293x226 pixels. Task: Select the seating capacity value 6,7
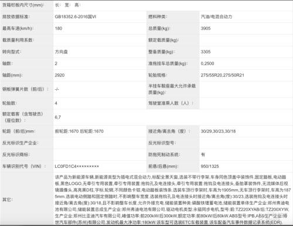[x=58, y=117]
